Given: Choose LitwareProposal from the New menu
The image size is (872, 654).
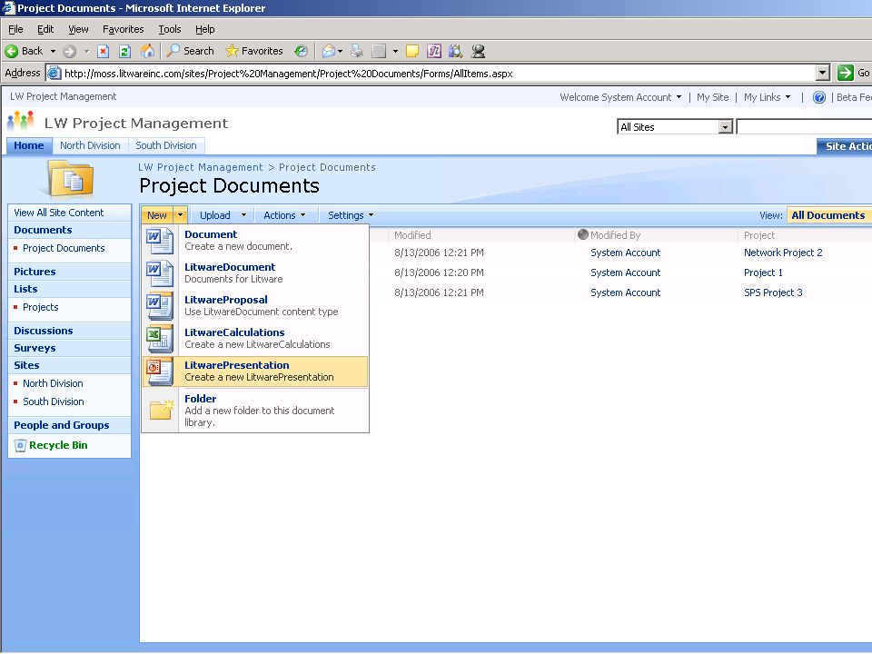Looking at the screenshot, I should point(255,306).
